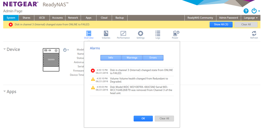Viewport: 265px width, 132px height.
Task: Switch to the iSCSI tab
Action: pyautogui.click(x=42, y=18)
